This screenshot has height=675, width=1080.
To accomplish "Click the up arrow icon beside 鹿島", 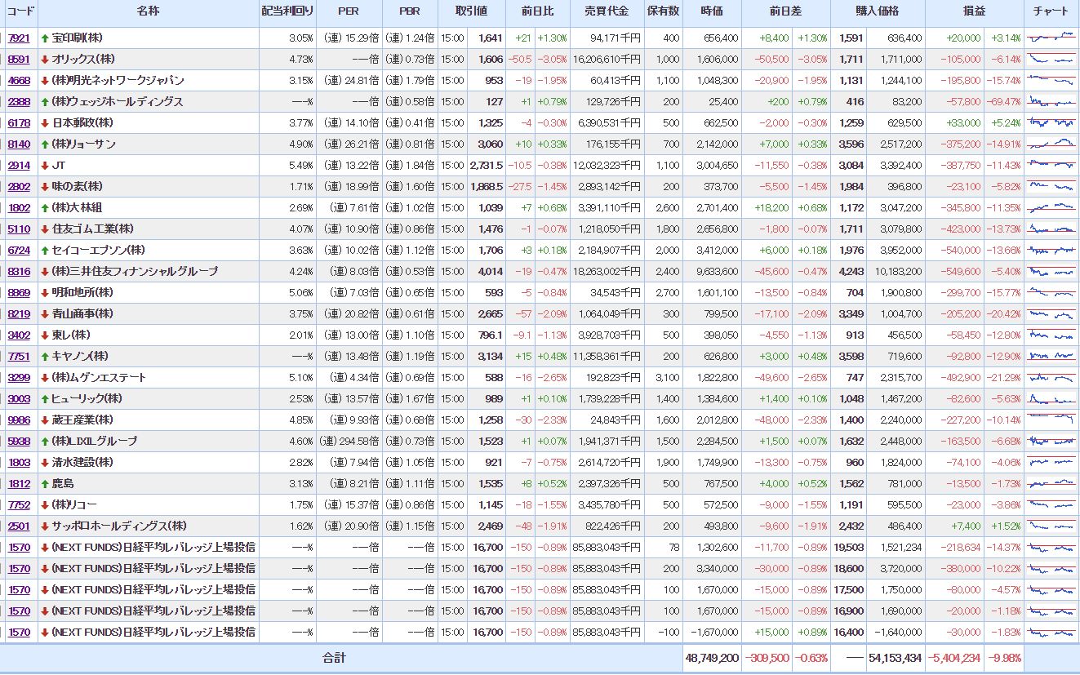I will click(45, 484).
